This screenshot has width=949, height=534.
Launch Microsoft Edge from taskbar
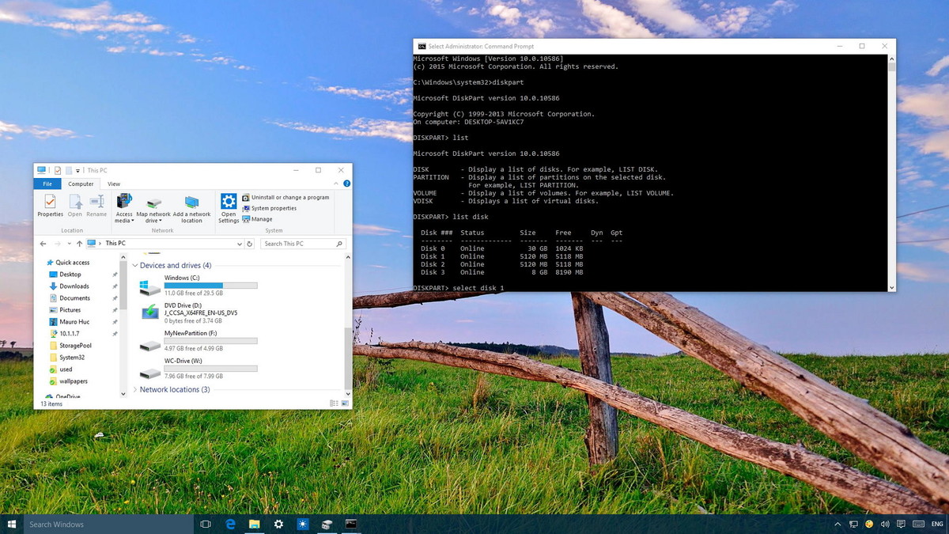231,524
